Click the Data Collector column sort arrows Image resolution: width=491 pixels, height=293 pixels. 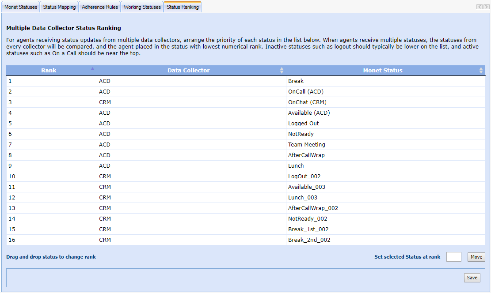point(282,71)
